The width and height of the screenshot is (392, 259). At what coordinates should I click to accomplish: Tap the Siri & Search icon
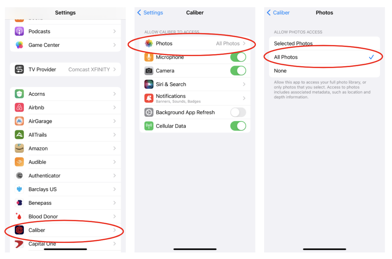(149, 84)
